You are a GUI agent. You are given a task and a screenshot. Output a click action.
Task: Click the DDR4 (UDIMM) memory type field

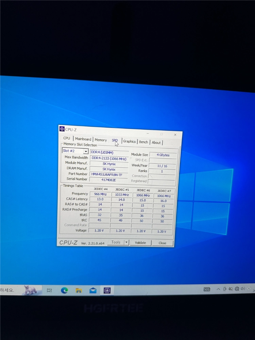tap(109, 153)
